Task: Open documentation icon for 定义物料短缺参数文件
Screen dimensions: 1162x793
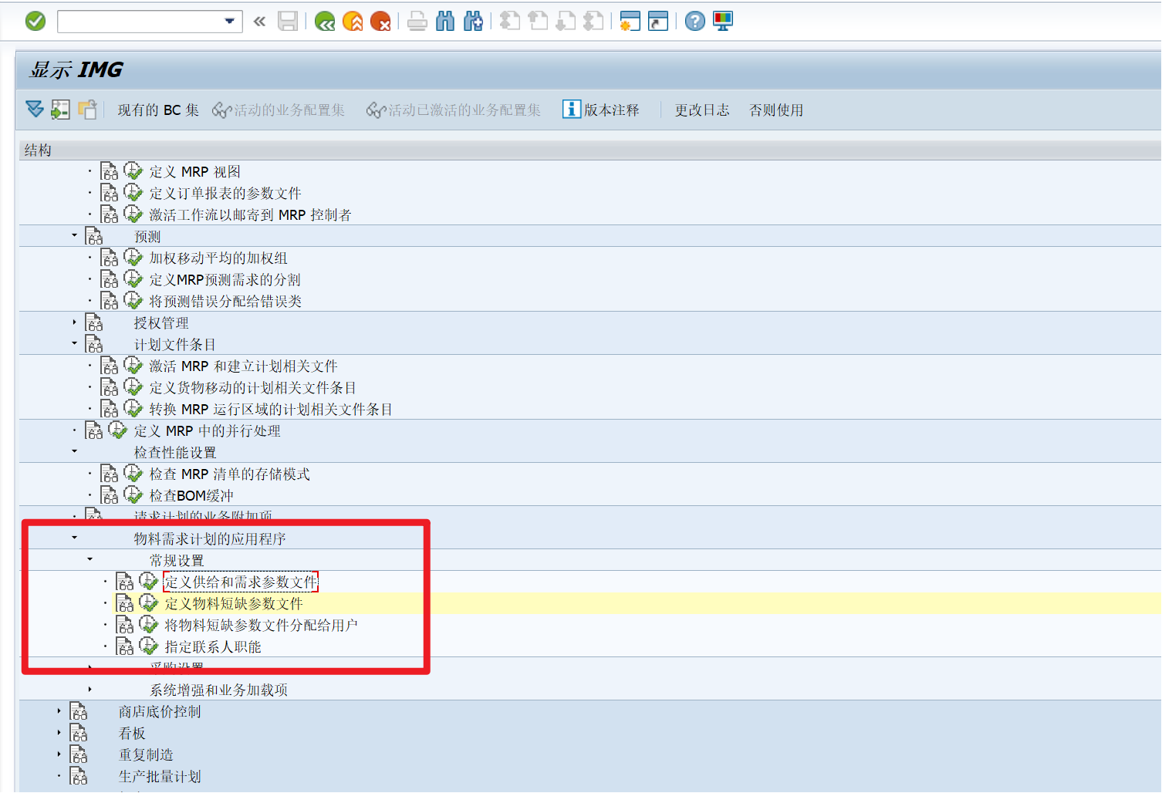Action: (x=125, y=602)
